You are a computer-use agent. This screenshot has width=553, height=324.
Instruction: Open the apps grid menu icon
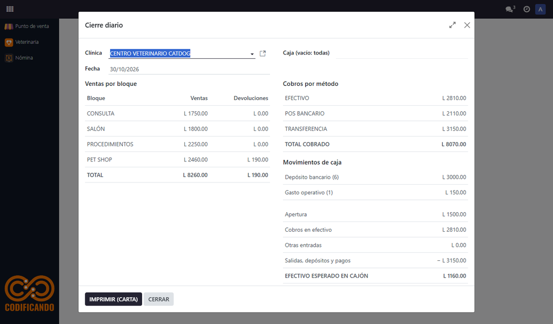pos(10,9)
